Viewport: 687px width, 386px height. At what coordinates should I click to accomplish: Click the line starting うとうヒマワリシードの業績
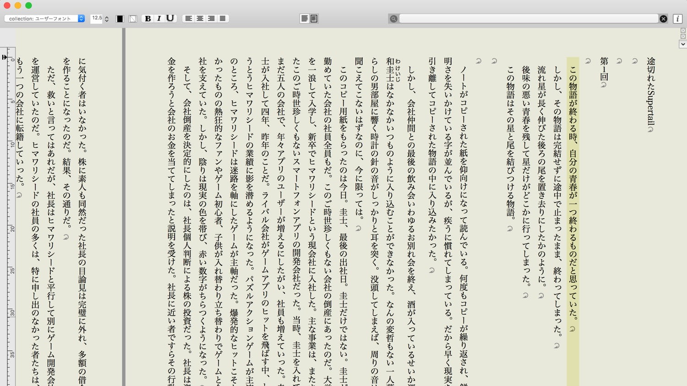[250, 221]
